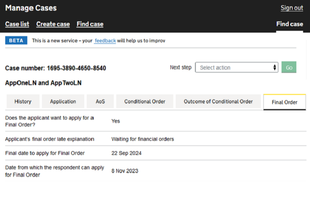This screenshot has height=206, width=310.
Task: Open the Application tab
Action: click(x=63, y=101)
